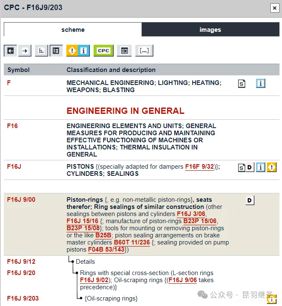Viewport: 282px width, 306px height.
Task: Open the D definition icon for F16J 9/00
Action: click(250, 201)
